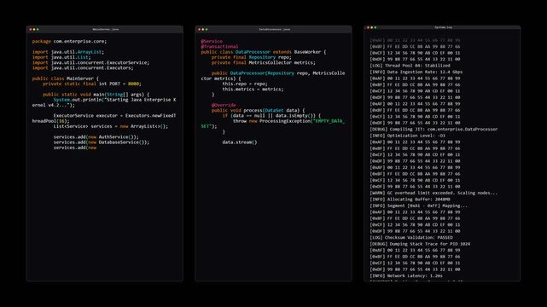
Task: Click the System.log window title
Action: (443, 27)
